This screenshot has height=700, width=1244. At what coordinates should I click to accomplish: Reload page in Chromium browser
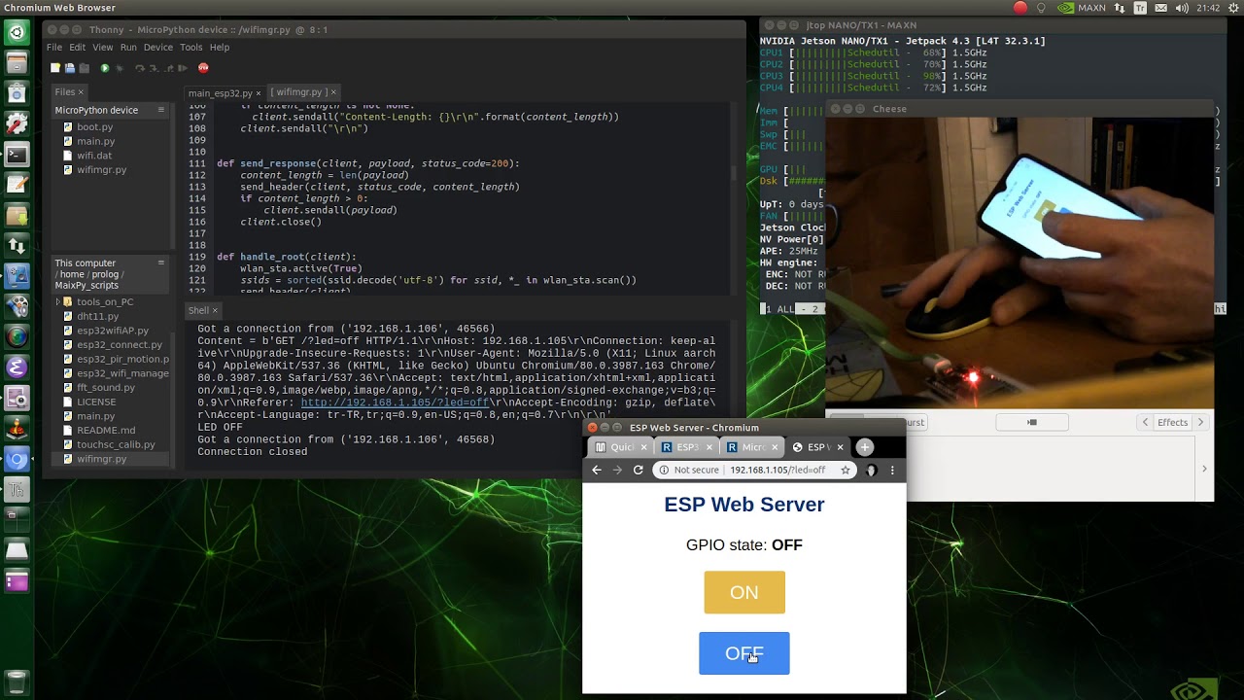pyautogui.click(x=638, y=470)
